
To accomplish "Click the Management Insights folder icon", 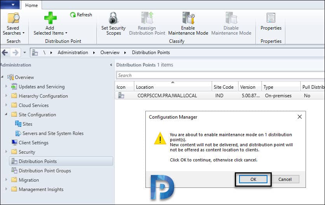I will click(14, 189).
